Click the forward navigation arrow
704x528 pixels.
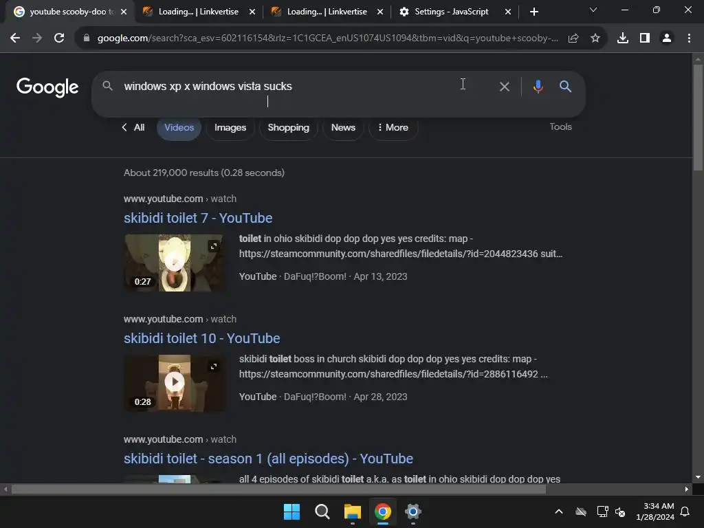tap(37, 38)
